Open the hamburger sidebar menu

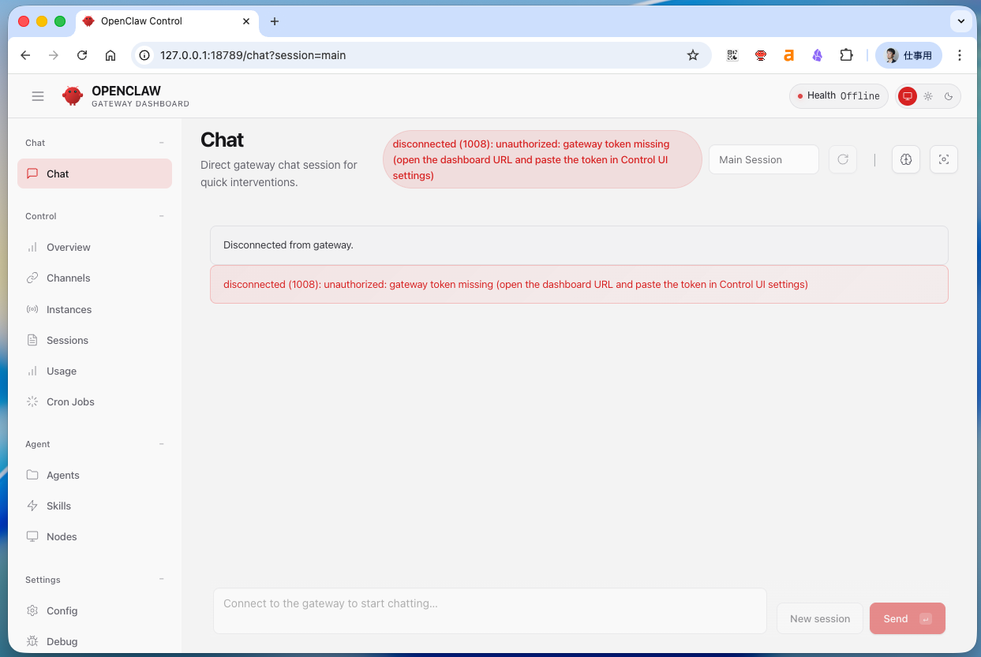click(38, 96)
